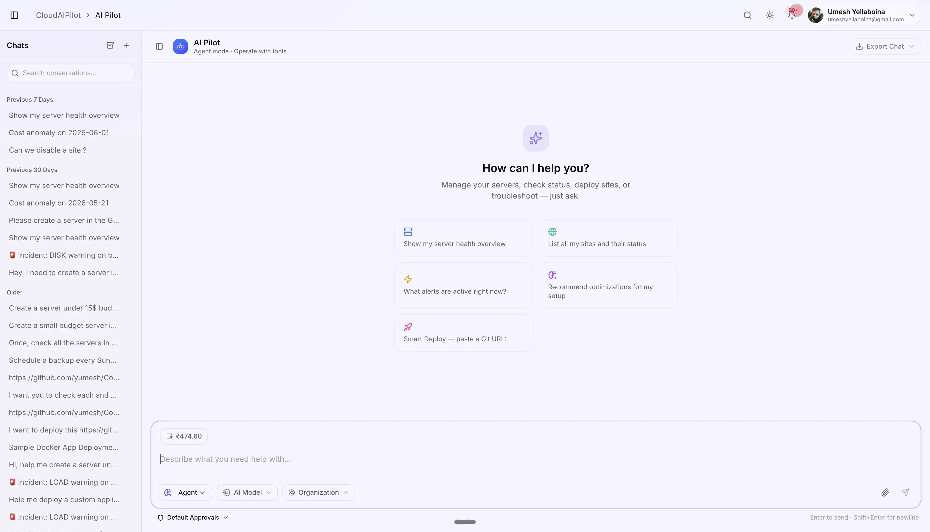Open archived chats icon
Viewport: 930px width, 532px height.
pyautogui.click(x=110, y=45)
